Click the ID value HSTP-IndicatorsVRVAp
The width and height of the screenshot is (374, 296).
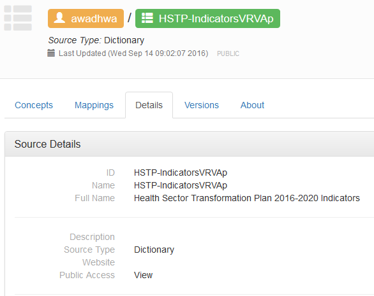click(x=181, y=173)
